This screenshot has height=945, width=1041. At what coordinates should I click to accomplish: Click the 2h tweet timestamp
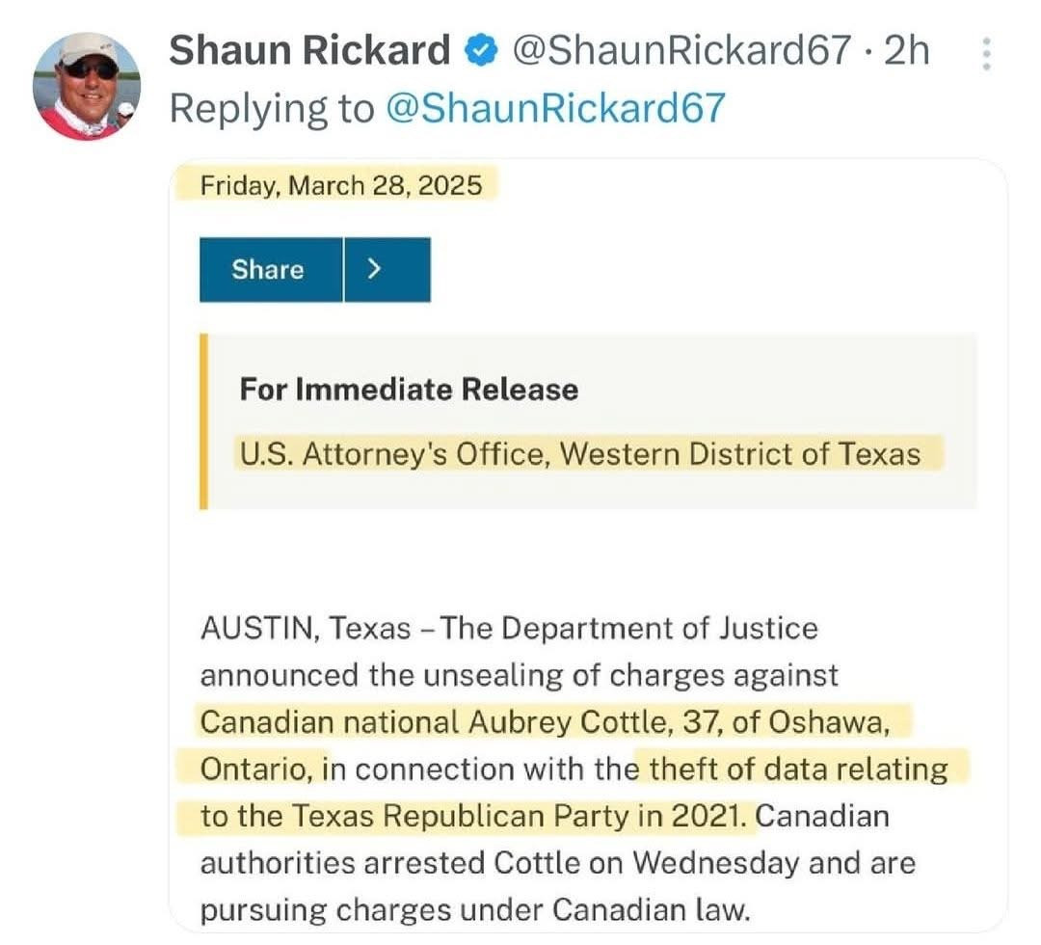tap(906, 51)
